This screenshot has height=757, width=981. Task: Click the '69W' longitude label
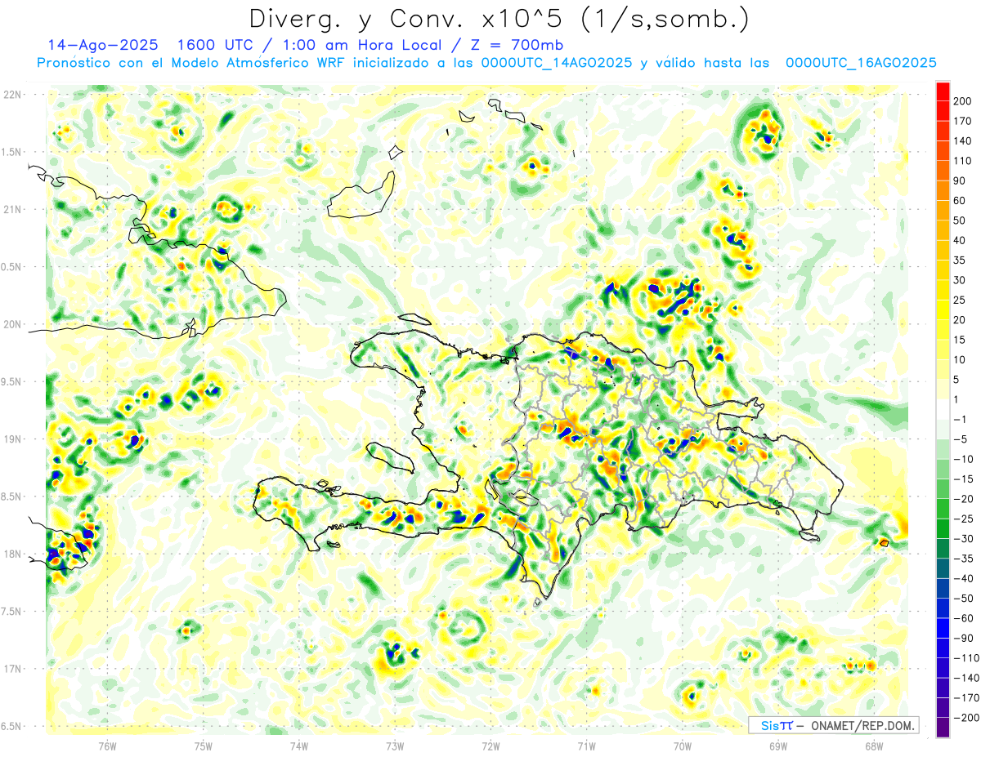778,745
